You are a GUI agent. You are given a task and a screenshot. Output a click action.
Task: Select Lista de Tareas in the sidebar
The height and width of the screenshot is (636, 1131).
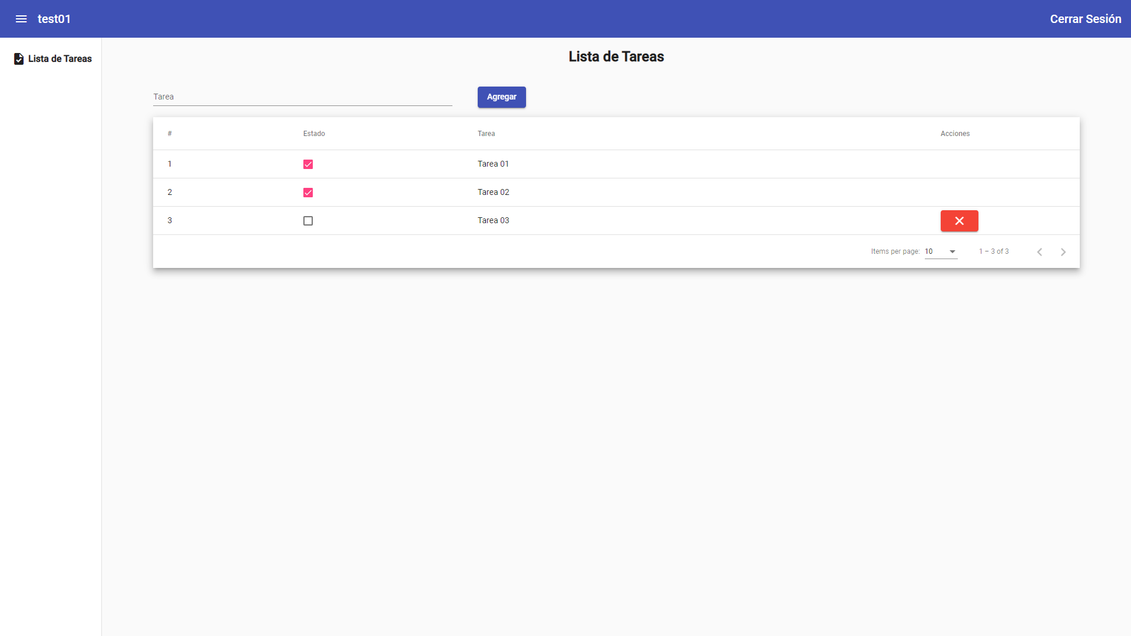point(60,59)
